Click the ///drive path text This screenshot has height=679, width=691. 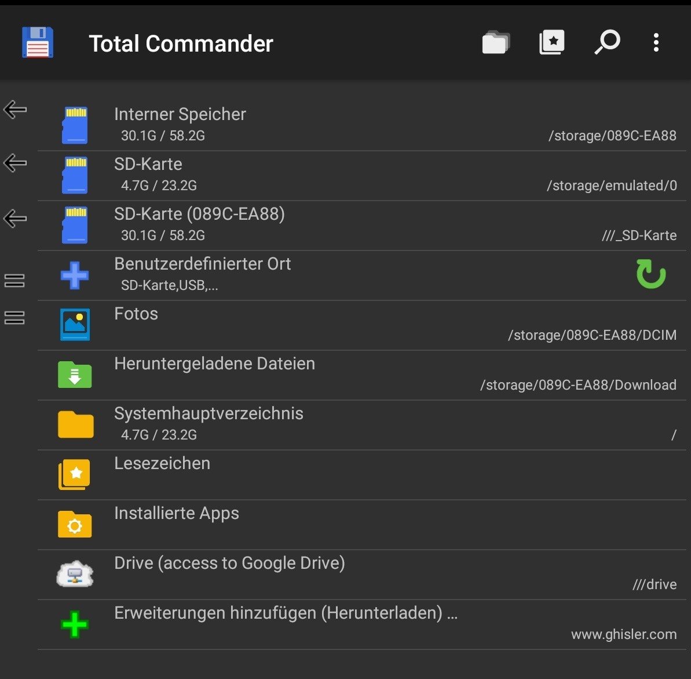click(655, 584)
